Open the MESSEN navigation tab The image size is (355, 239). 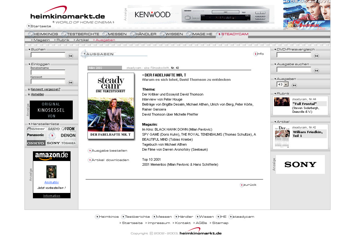pyautogui.click(x=115, y=34)
